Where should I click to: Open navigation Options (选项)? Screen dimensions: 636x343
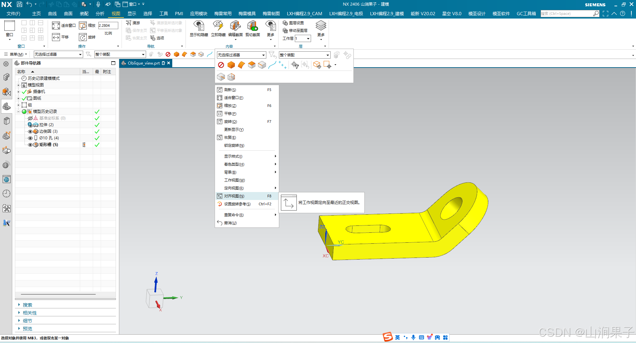point(157,38)
